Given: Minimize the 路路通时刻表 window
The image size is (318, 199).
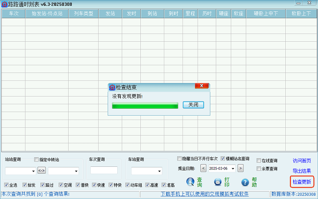Looking at the screenshot, I should [x=298, y=3].
